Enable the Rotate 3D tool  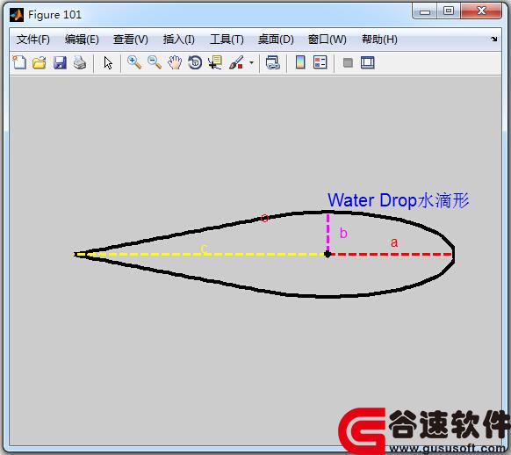pos(195,62)
